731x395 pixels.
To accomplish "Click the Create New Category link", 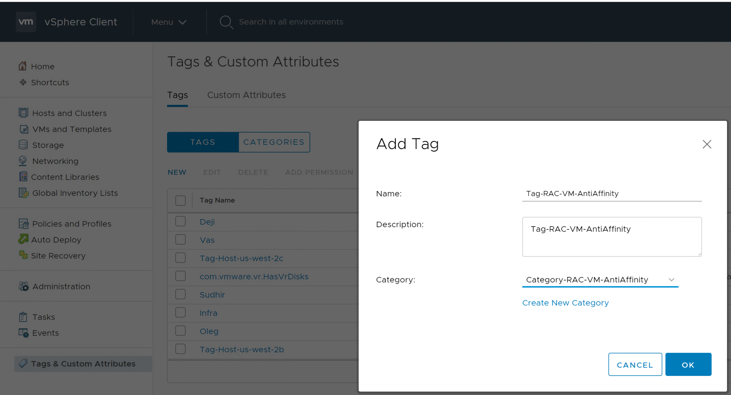I will click(x=565, y=303).
